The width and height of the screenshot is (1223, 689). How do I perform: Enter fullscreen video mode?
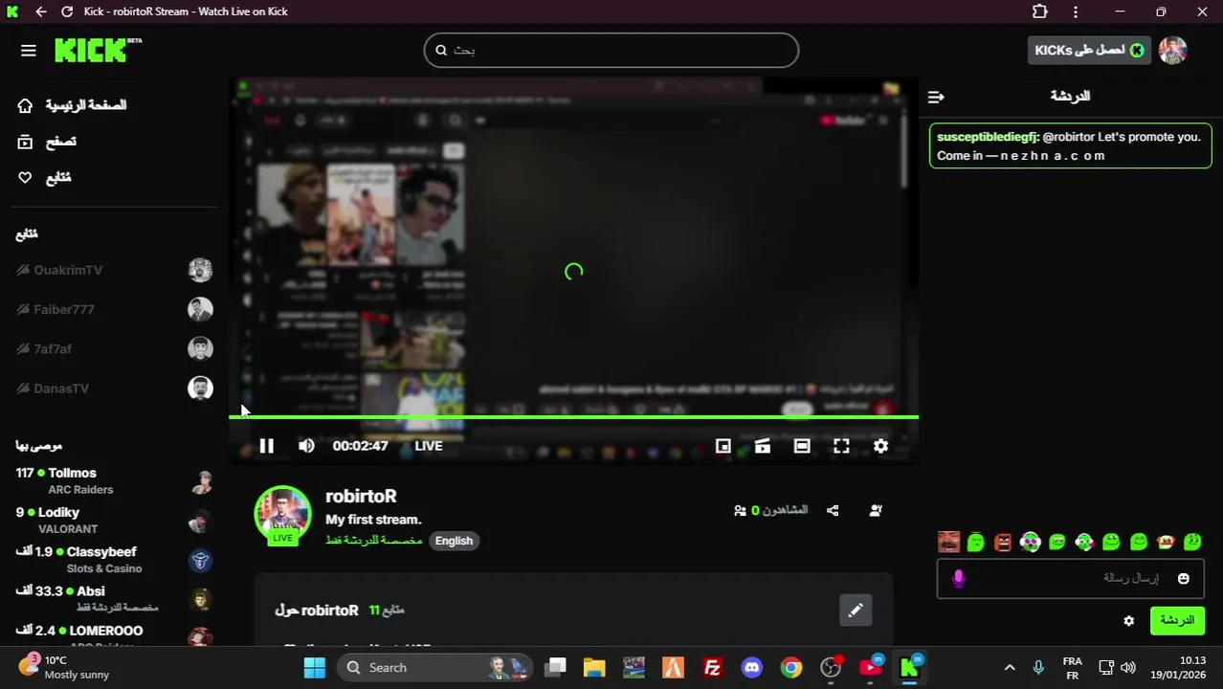[x=841, y=446]
